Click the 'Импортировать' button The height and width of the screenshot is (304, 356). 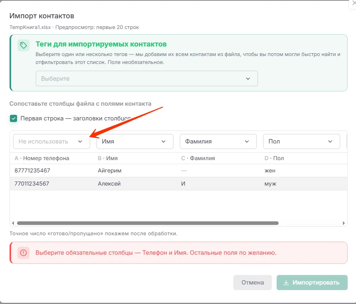312,283
